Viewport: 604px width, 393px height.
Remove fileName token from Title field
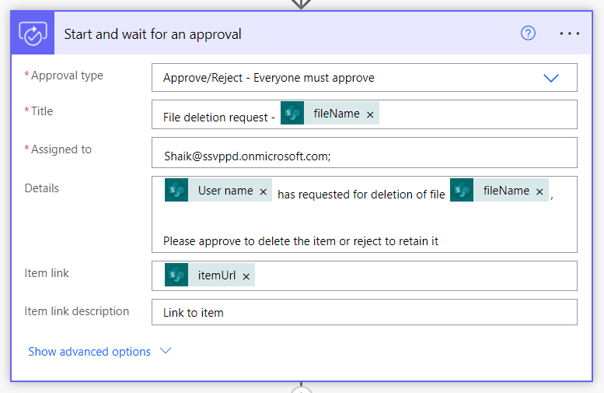pos(370,114)
